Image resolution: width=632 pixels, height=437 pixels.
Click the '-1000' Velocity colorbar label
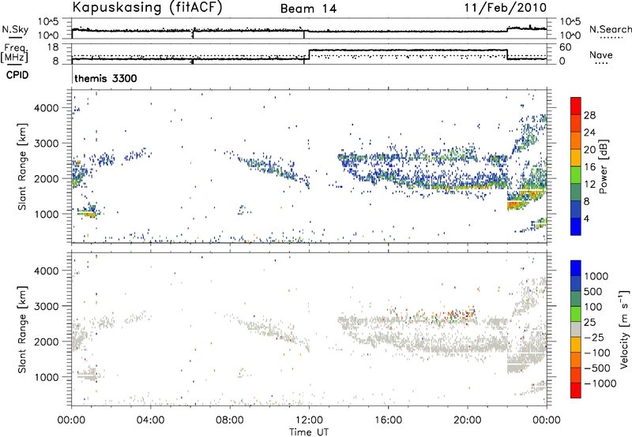[x=600, y=383]
